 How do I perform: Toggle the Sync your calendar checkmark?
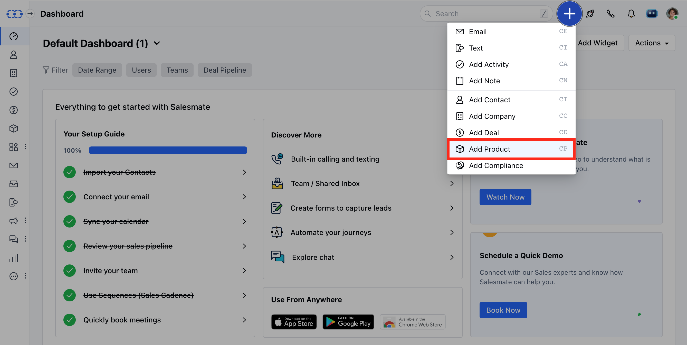tap(70, 221)
